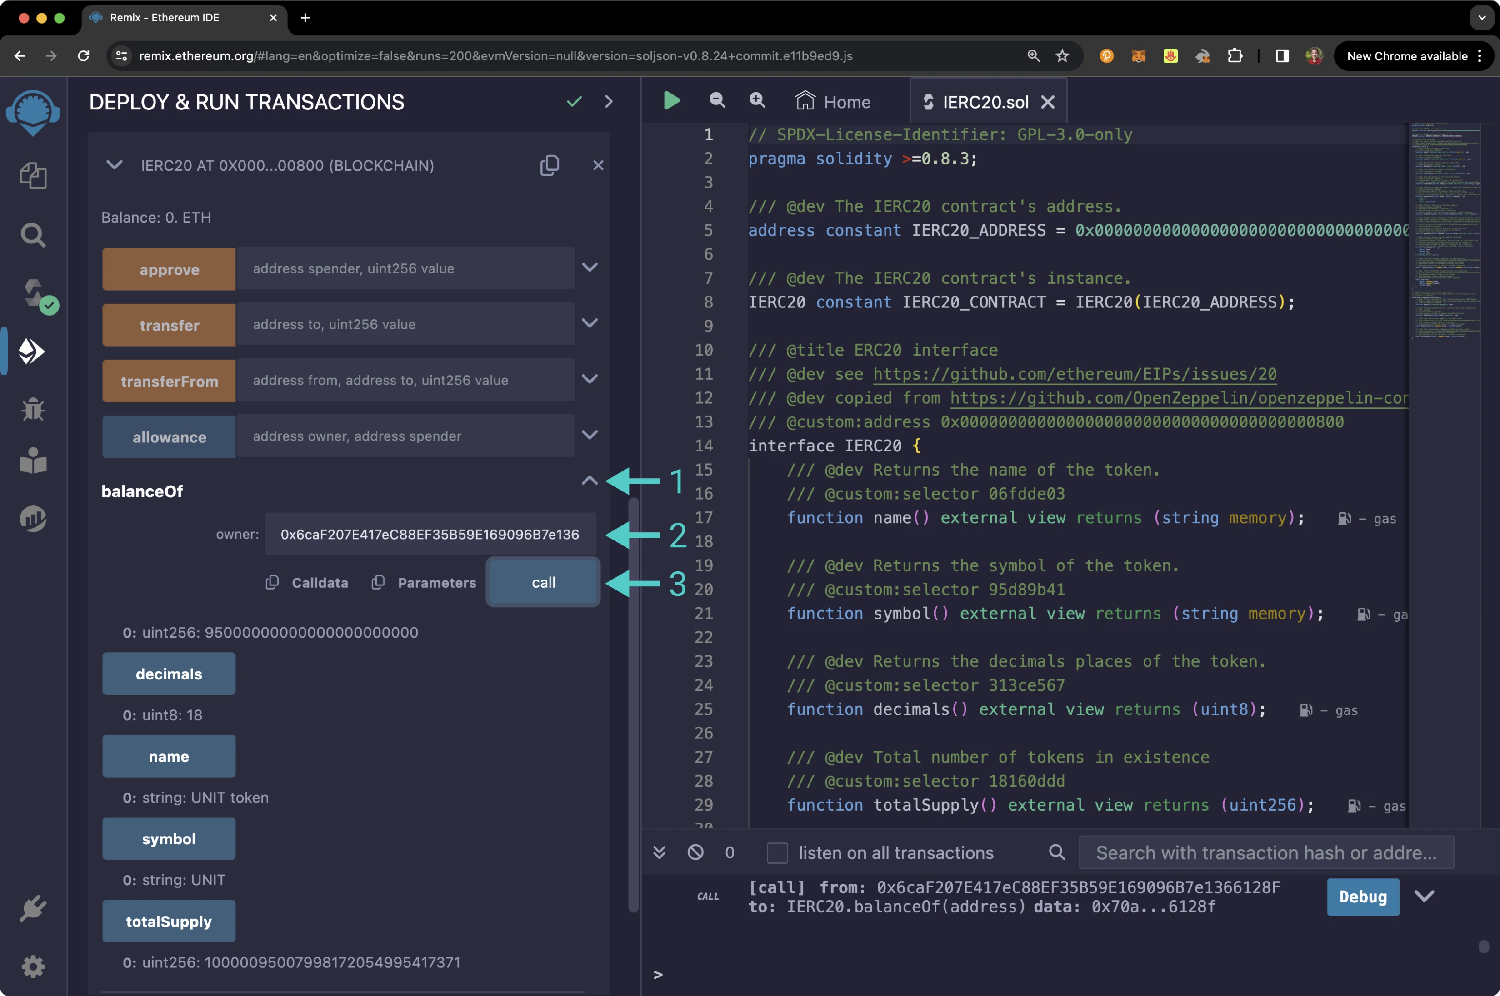Screen dimensions: 1500x996
Task: Remove the IERC20 deployed instance
Action: pyautogui.click(x=598, y=165)
